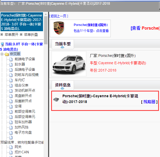The width and height of the screenshot is (160, 157).
Task: Click the page icon next to 后端电子设备
Action: 11,70
